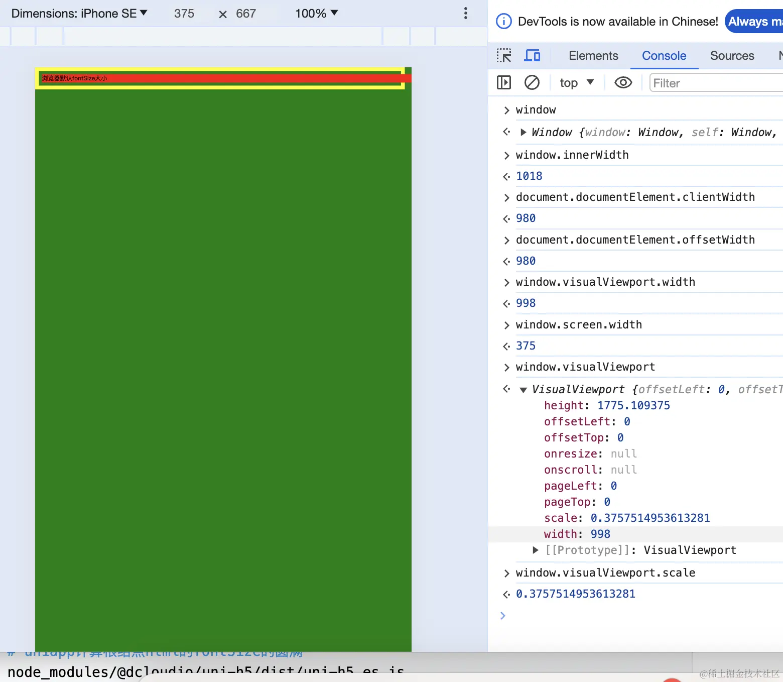Click the window.visualViewport.scale command
The width and height of the screenshot is (783, 682).
point(605,573)
